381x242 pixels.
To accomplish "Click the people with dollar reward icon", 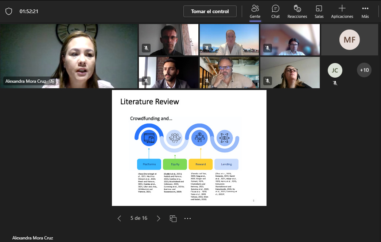I will click(x=199, y=138).
